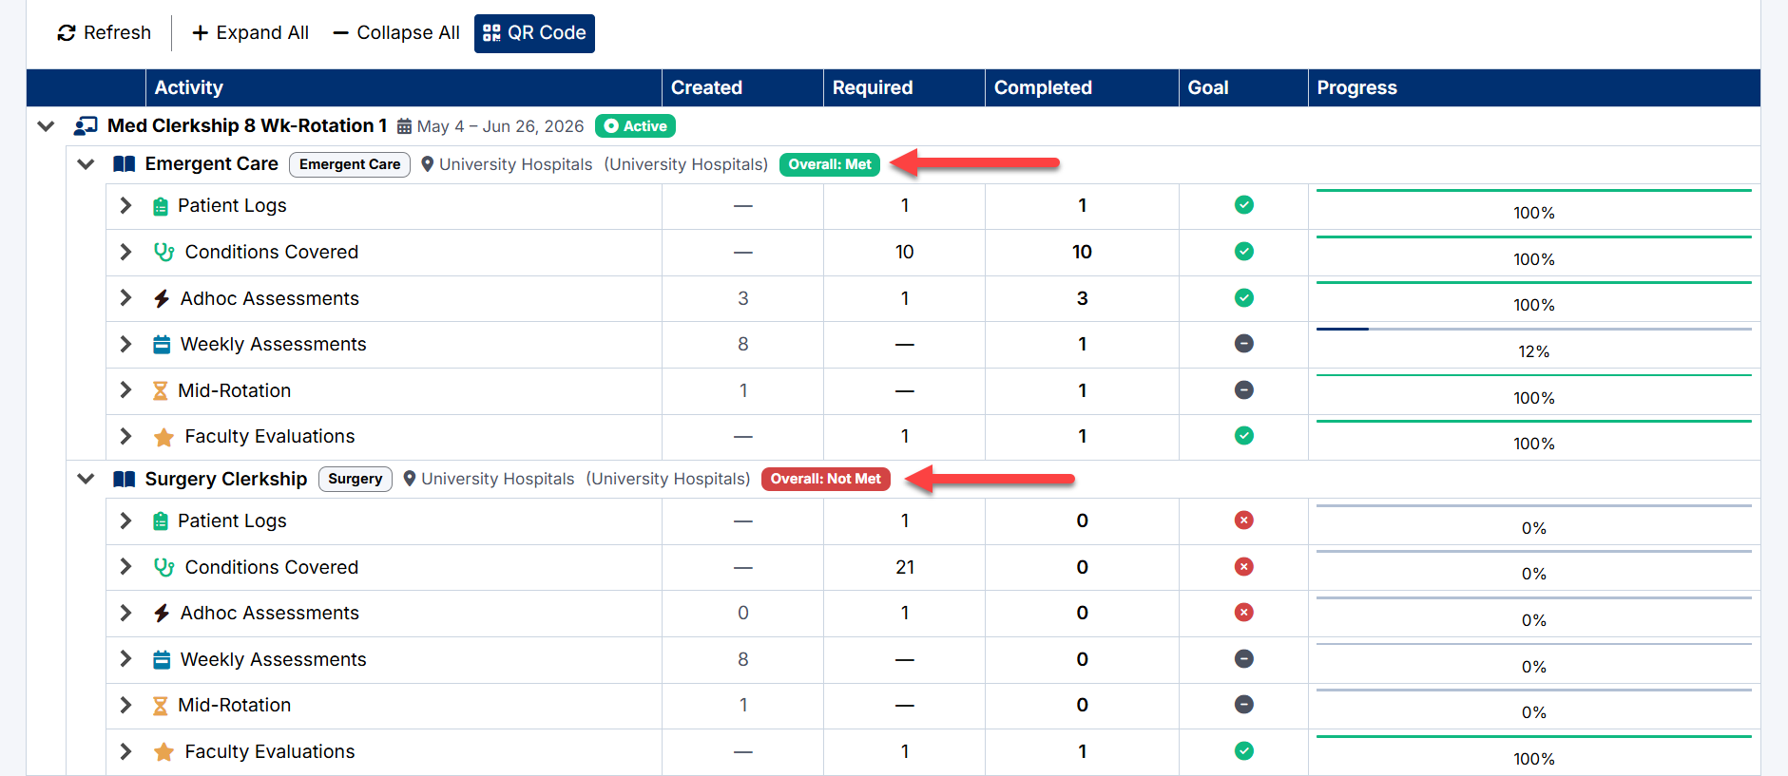Click the red goal-not-met icon for Surgery Adhoc Assessments
The width and height of the screenshot is (1788, 776).
point(1243,613)
